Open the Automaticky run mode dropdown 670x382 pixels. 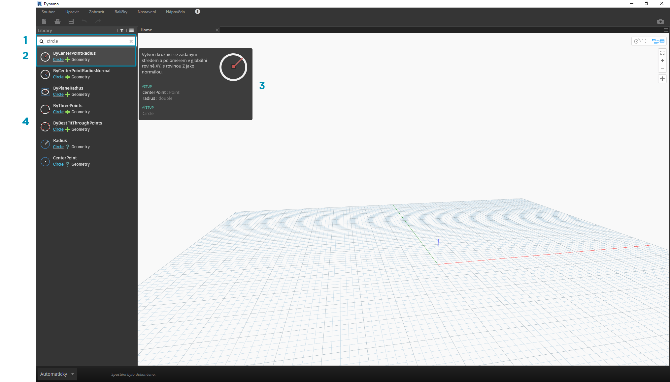[57, 374]
